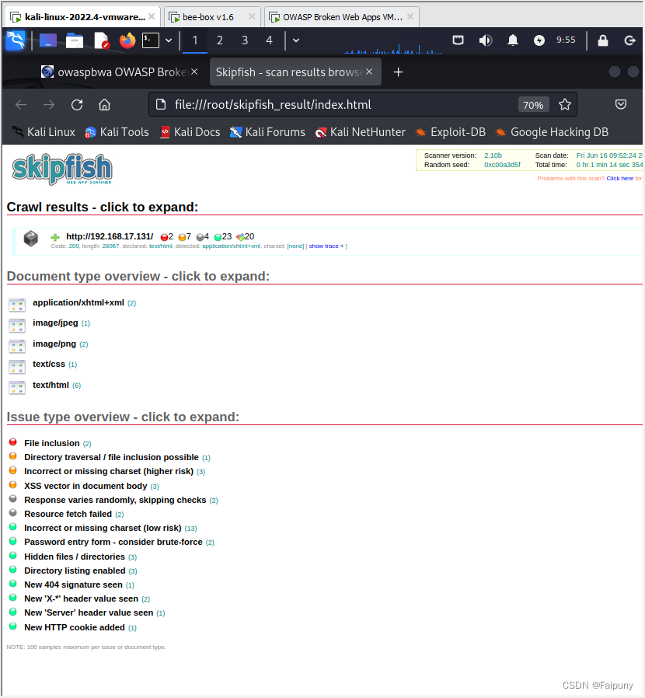Click the skipfish logo

[61, 169]
